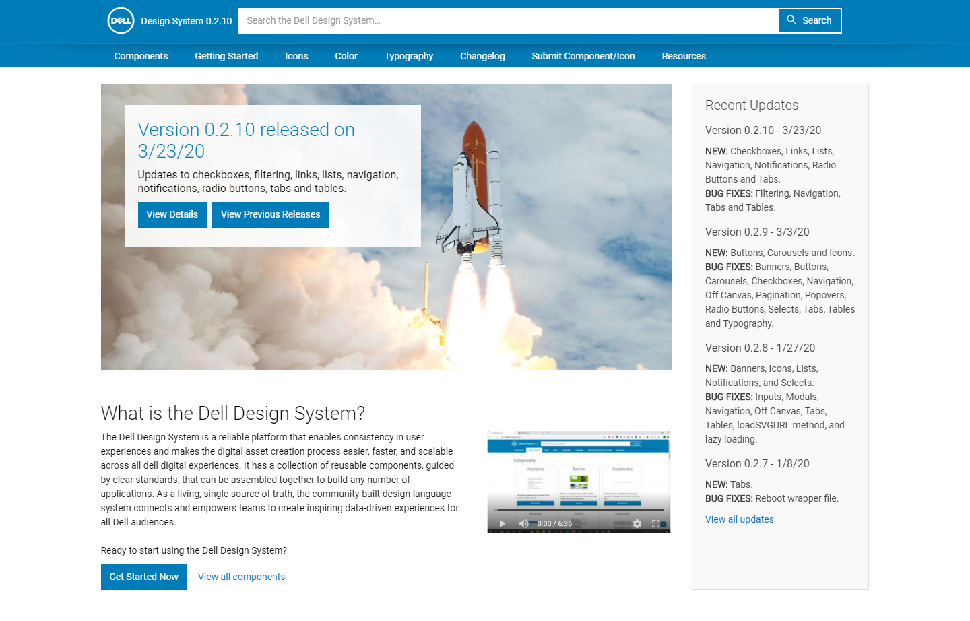Click the Recent Updates heading
The image size is (970, 621).
[752, 105]
